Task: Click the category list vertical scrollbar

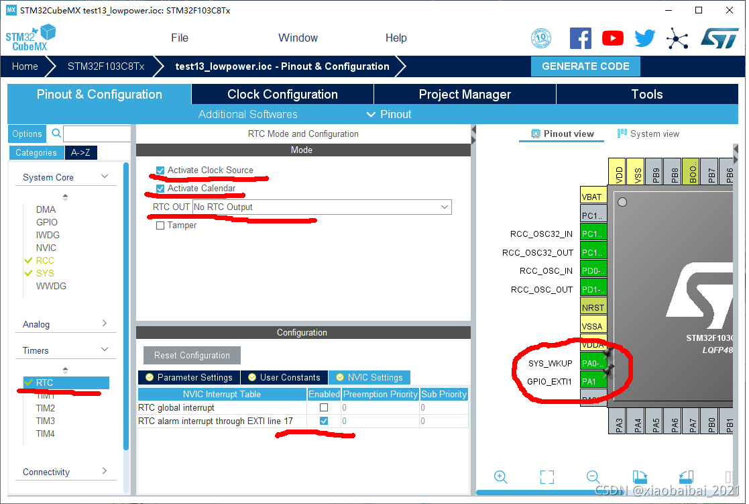Action: pos(126,306)
